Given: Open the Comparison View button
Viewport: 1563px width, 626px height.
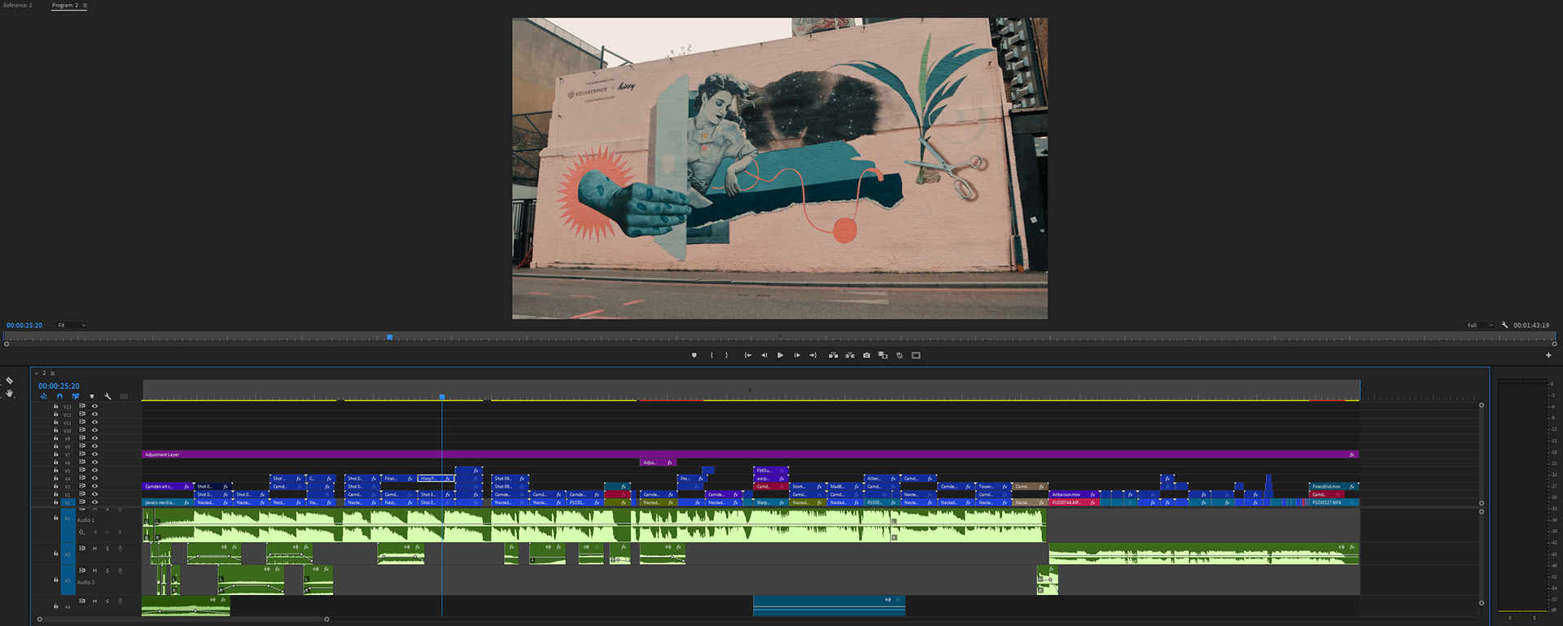Looking at the screenshot, I should [882, 355].
